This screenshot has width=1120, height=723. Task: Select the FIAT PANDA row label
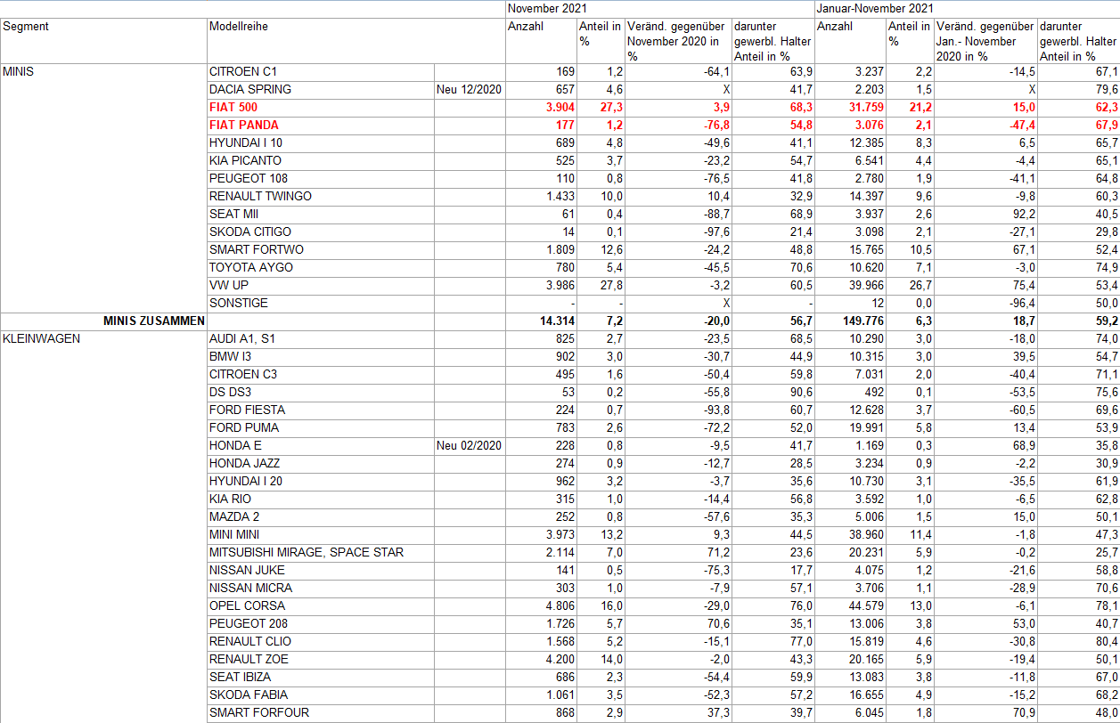tap(243, 125)
